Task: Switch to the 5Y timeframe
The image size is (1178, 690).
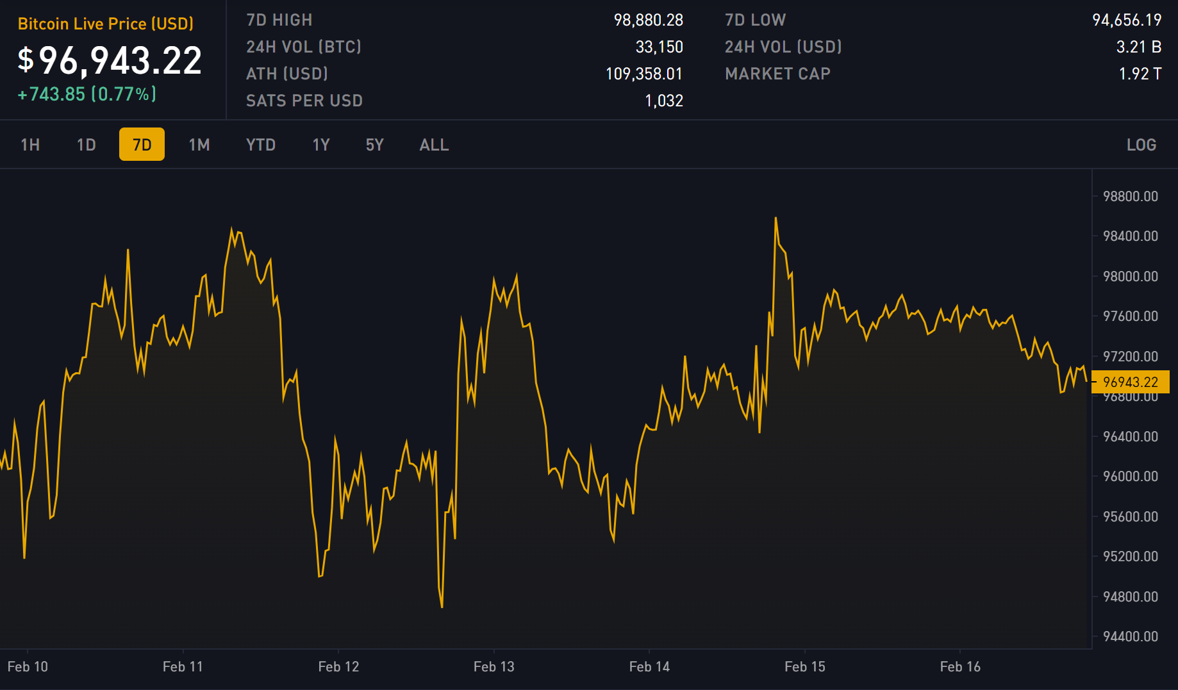Action: 374,144
